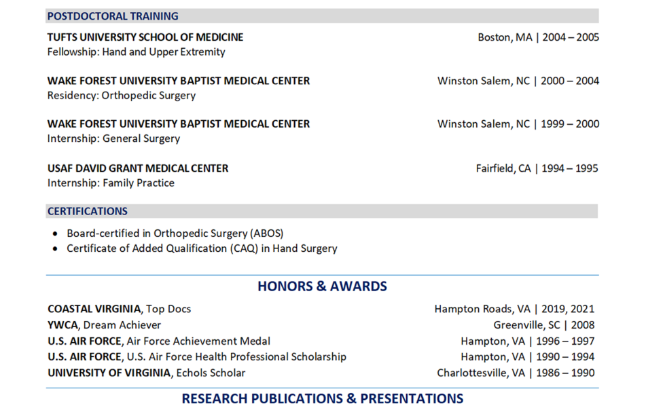Click the Hampton Roads, VA 2019, 2021 text
Image resolution: width=646 pixels, height=410 pixels.
point(514,309)
